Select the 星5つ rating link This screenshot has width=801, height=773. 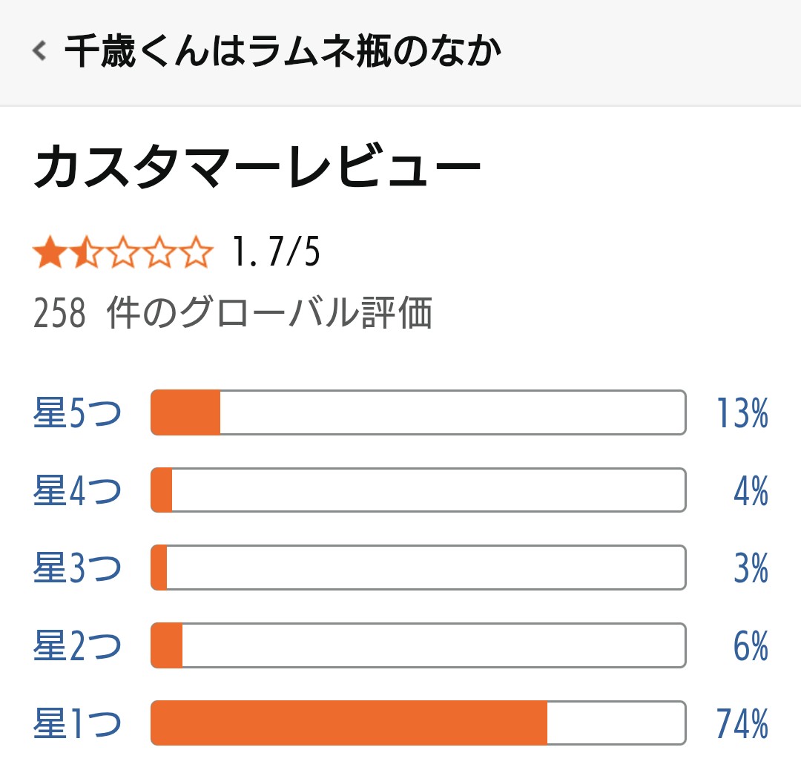coord(77,413)
